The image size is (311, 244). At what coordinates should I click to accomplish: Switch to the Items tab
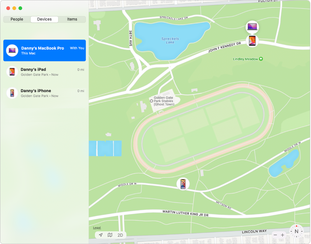click(x=72, y=19)
